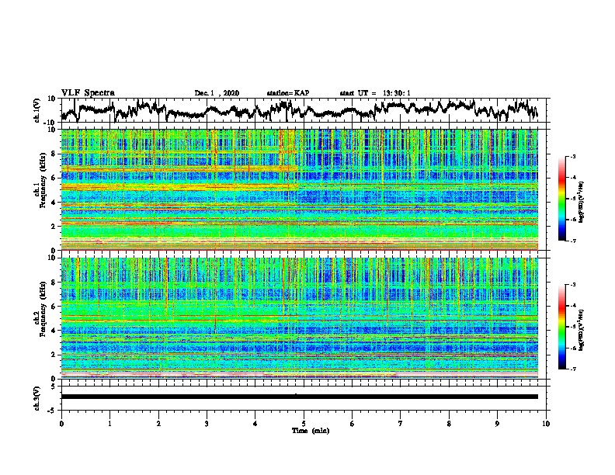
Task: Click the "9" tick on the time axis
Action: point(497,424)
